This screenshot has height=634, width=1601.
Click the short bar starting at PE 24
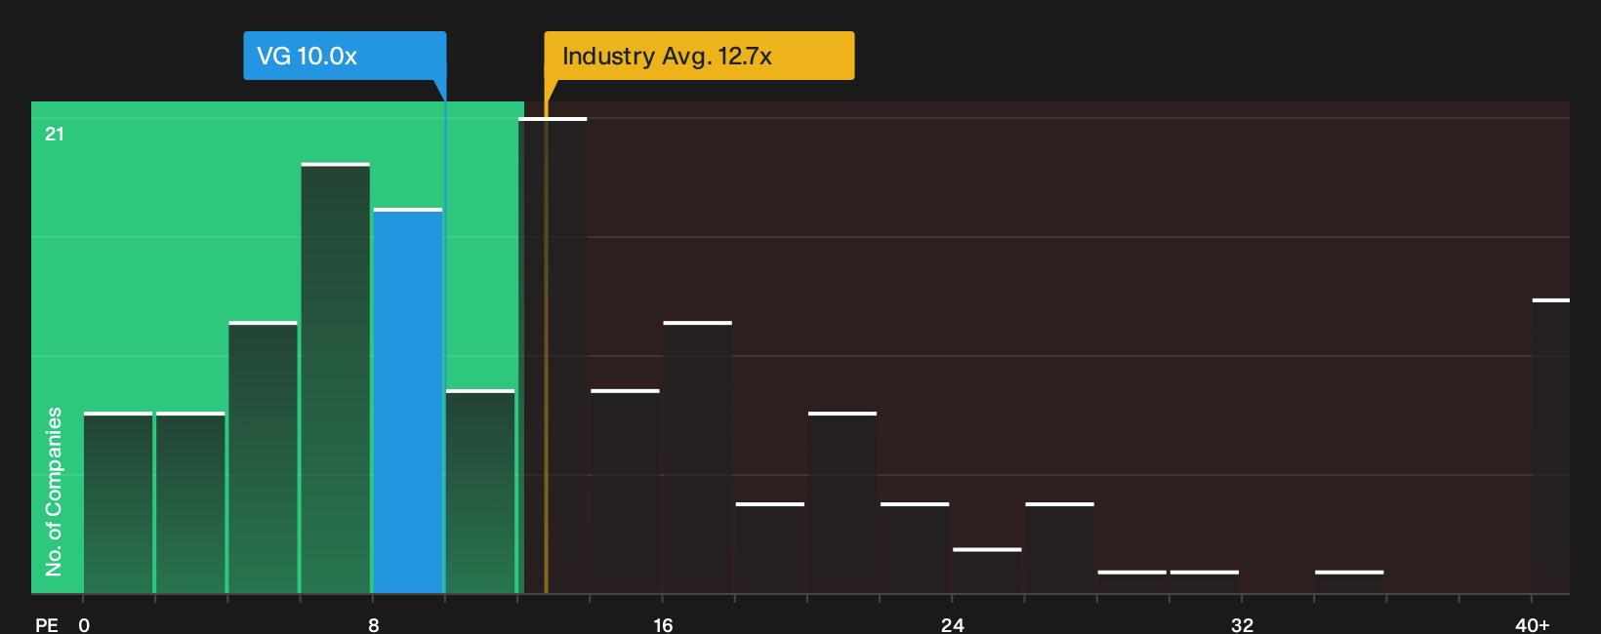pyautogui.click(x=987, y=571)
